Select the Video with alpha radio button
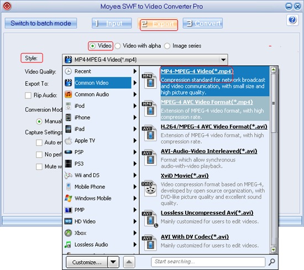 [x=118, y=46]
